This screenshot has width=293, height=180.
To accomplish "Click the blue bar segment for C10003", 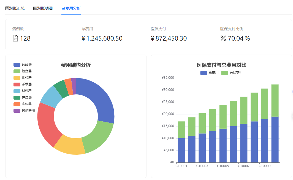I will 202,148.
